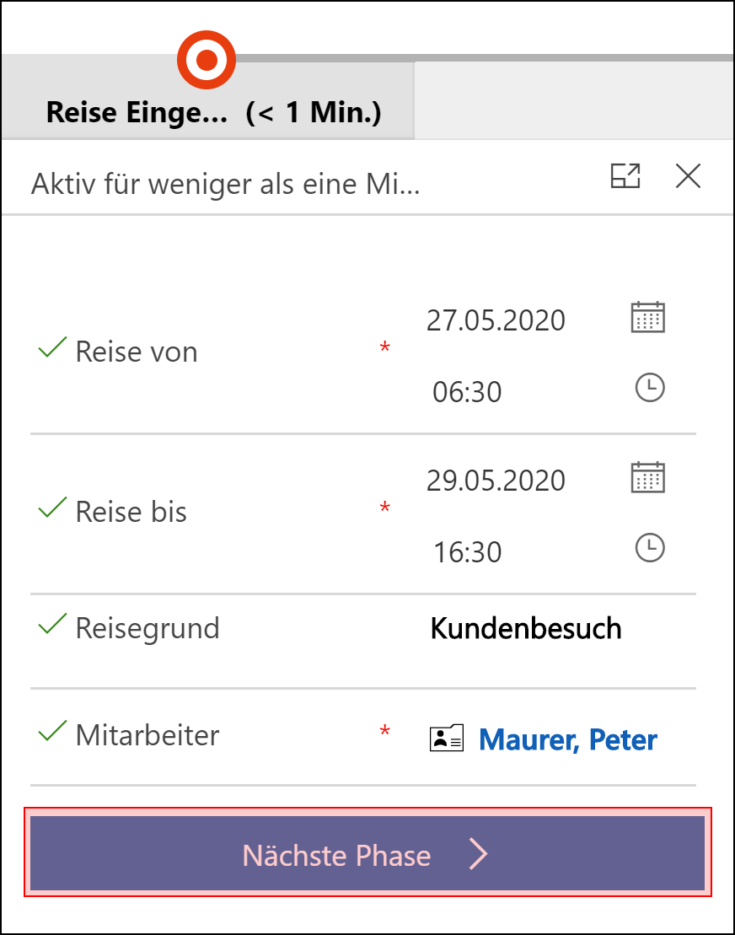
Task: Open time picker for Reise von 06:30
Action: pos(650,387)
